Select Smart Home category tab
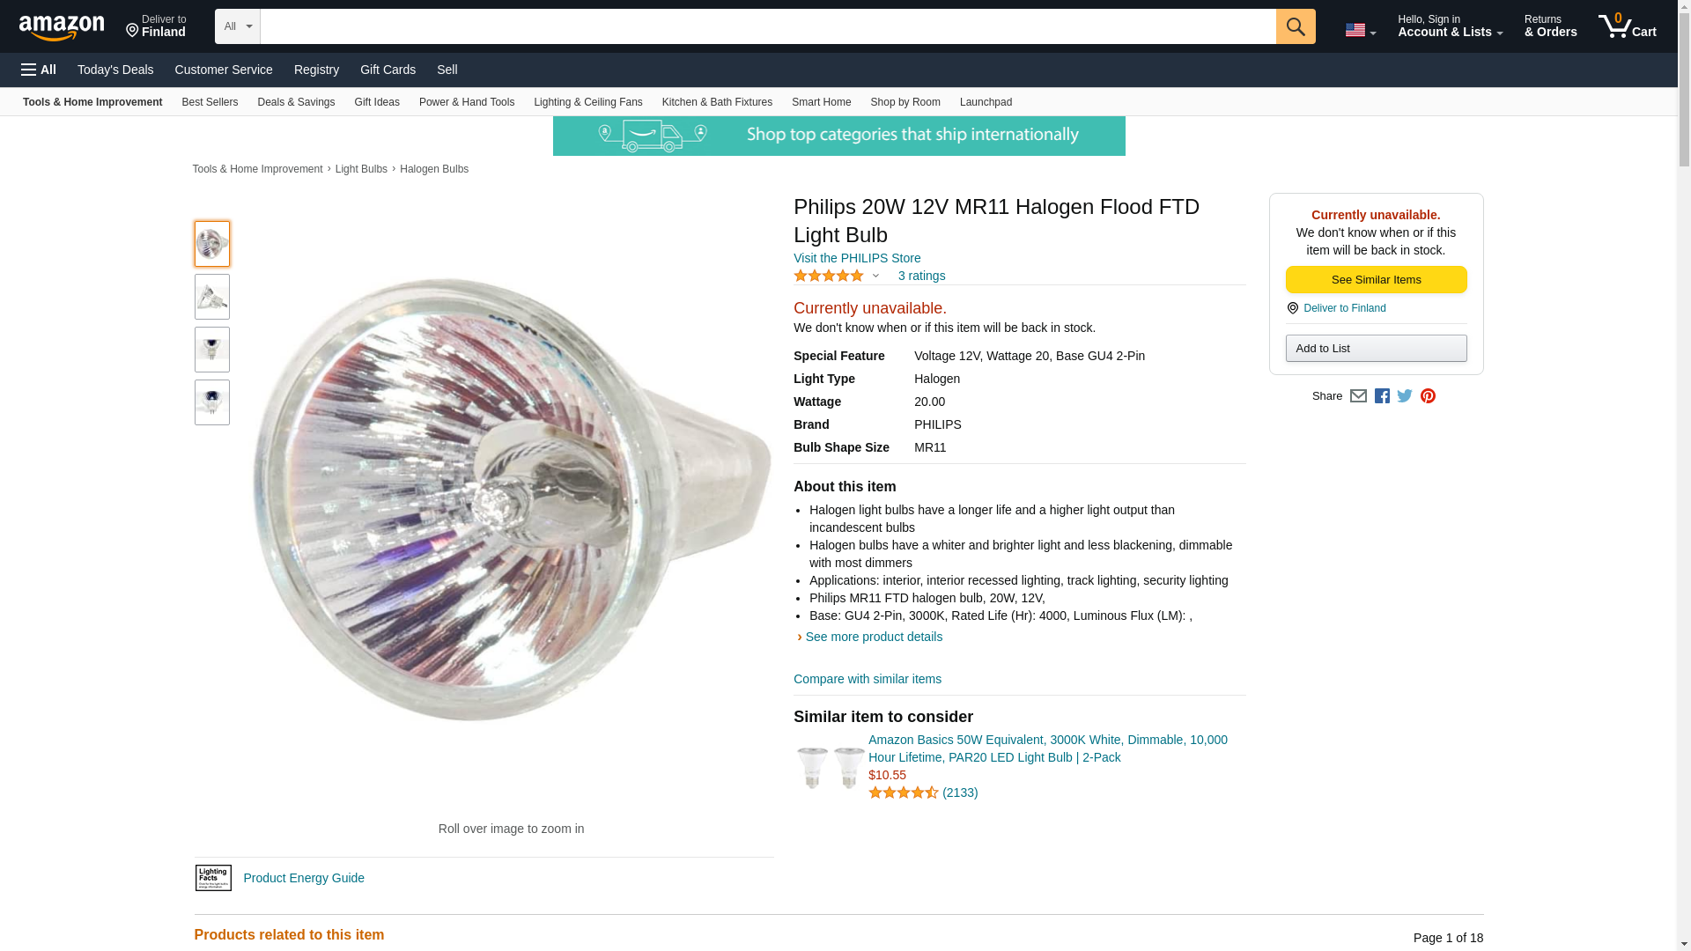Screen dimensions: 1691x951 point(821,102)
